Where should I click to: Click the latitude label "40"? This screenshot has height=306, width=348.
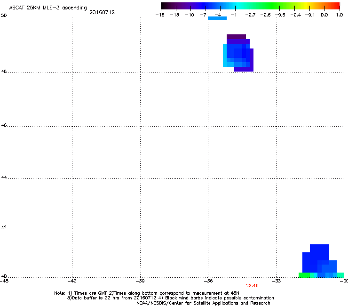point(4,276)
